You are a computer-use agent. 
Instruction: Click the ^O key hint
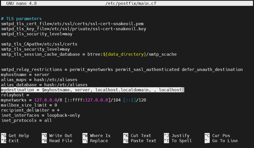(x=44, y=136)
